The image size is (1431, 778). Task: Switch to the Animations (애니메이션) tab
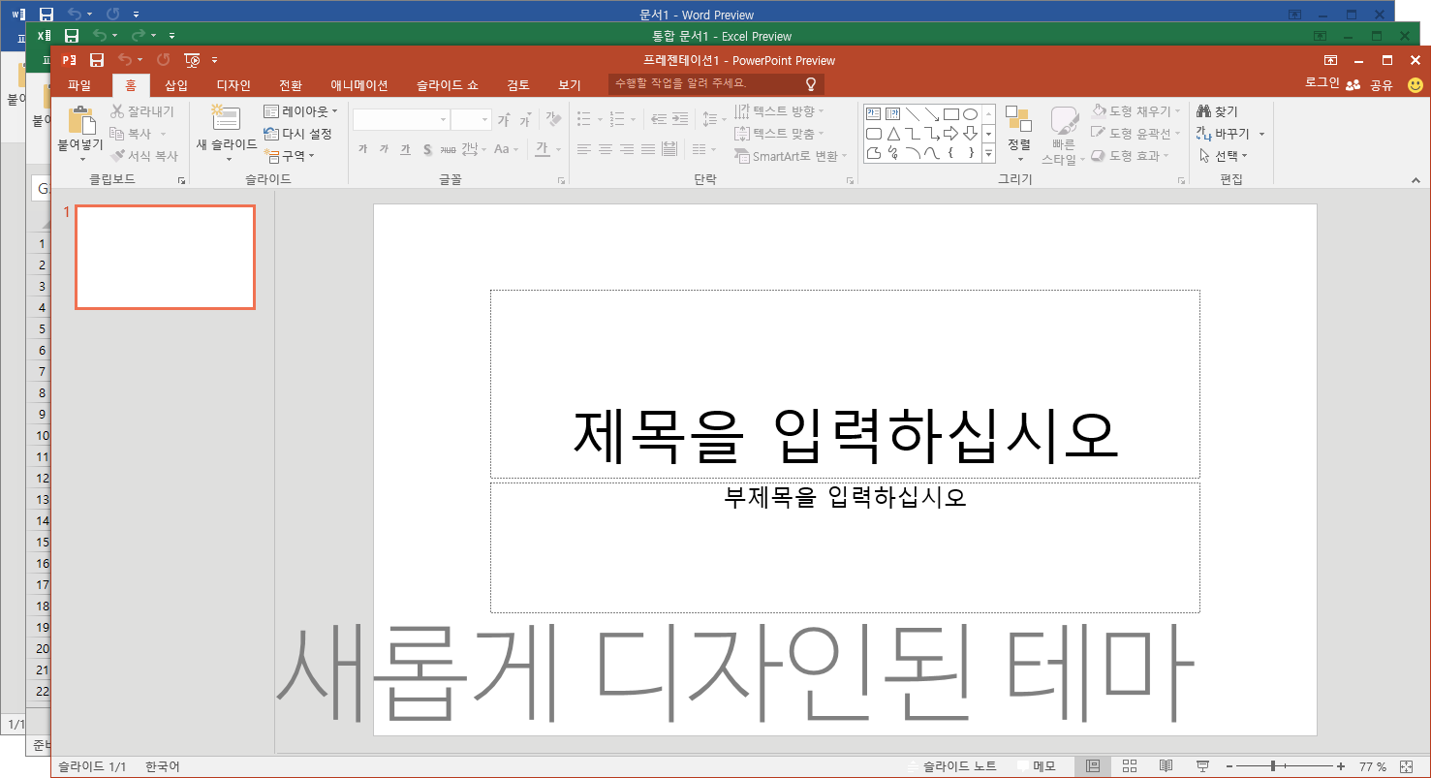click(x=359, y=85)
